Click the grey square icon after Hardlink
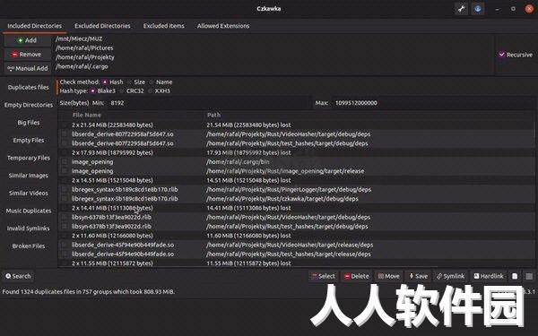 (x=529, y=276)
